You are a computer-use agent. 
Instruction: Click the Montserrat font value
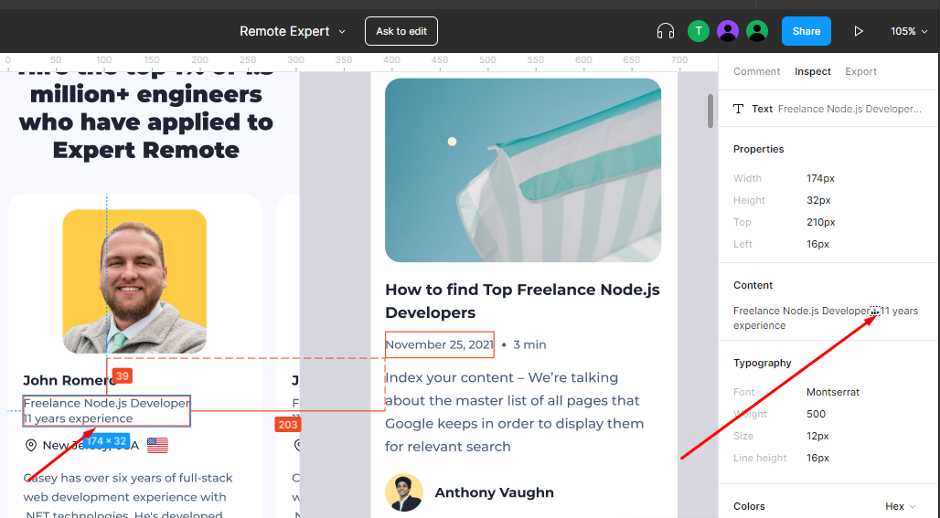pyautogui.click(x=833, y=392)
